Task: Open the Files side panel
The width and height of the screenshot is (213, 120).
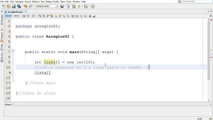Action: [2, 47]
